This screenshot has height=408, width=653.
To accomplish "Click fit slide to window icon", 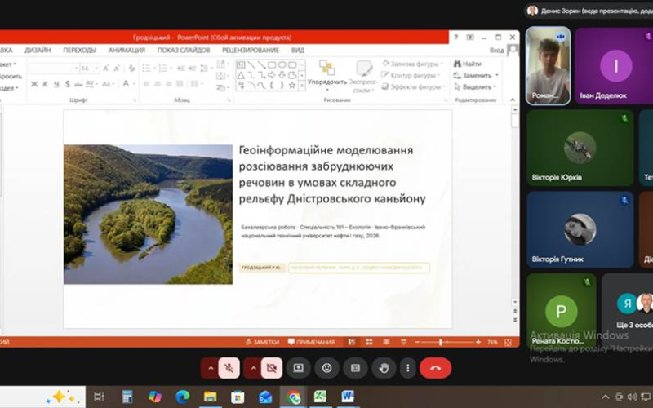I will pyautogui.click(x=508, y=342).
